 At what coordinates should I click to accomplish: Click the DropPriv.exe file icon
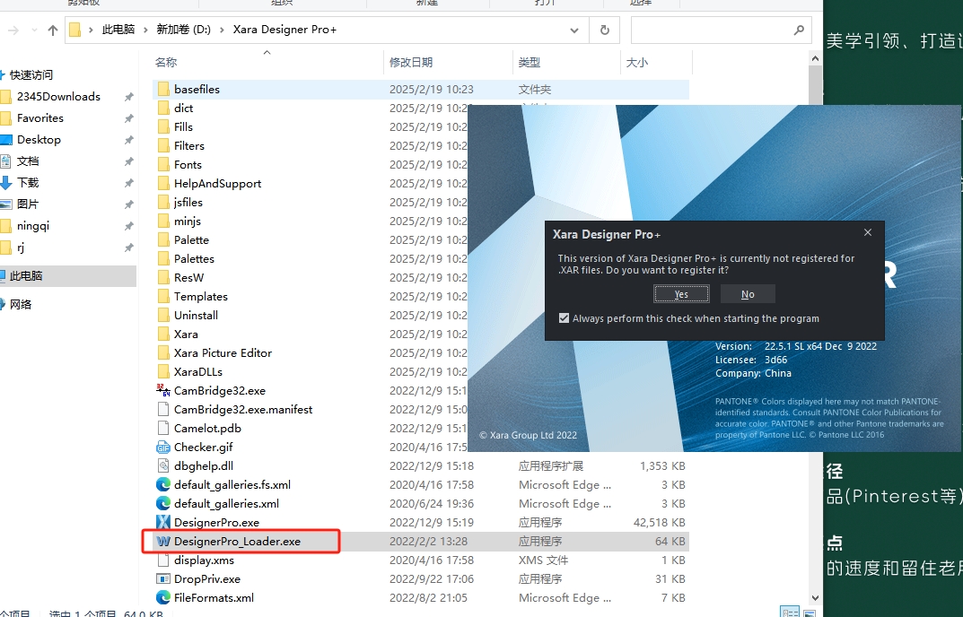(163, 579)
